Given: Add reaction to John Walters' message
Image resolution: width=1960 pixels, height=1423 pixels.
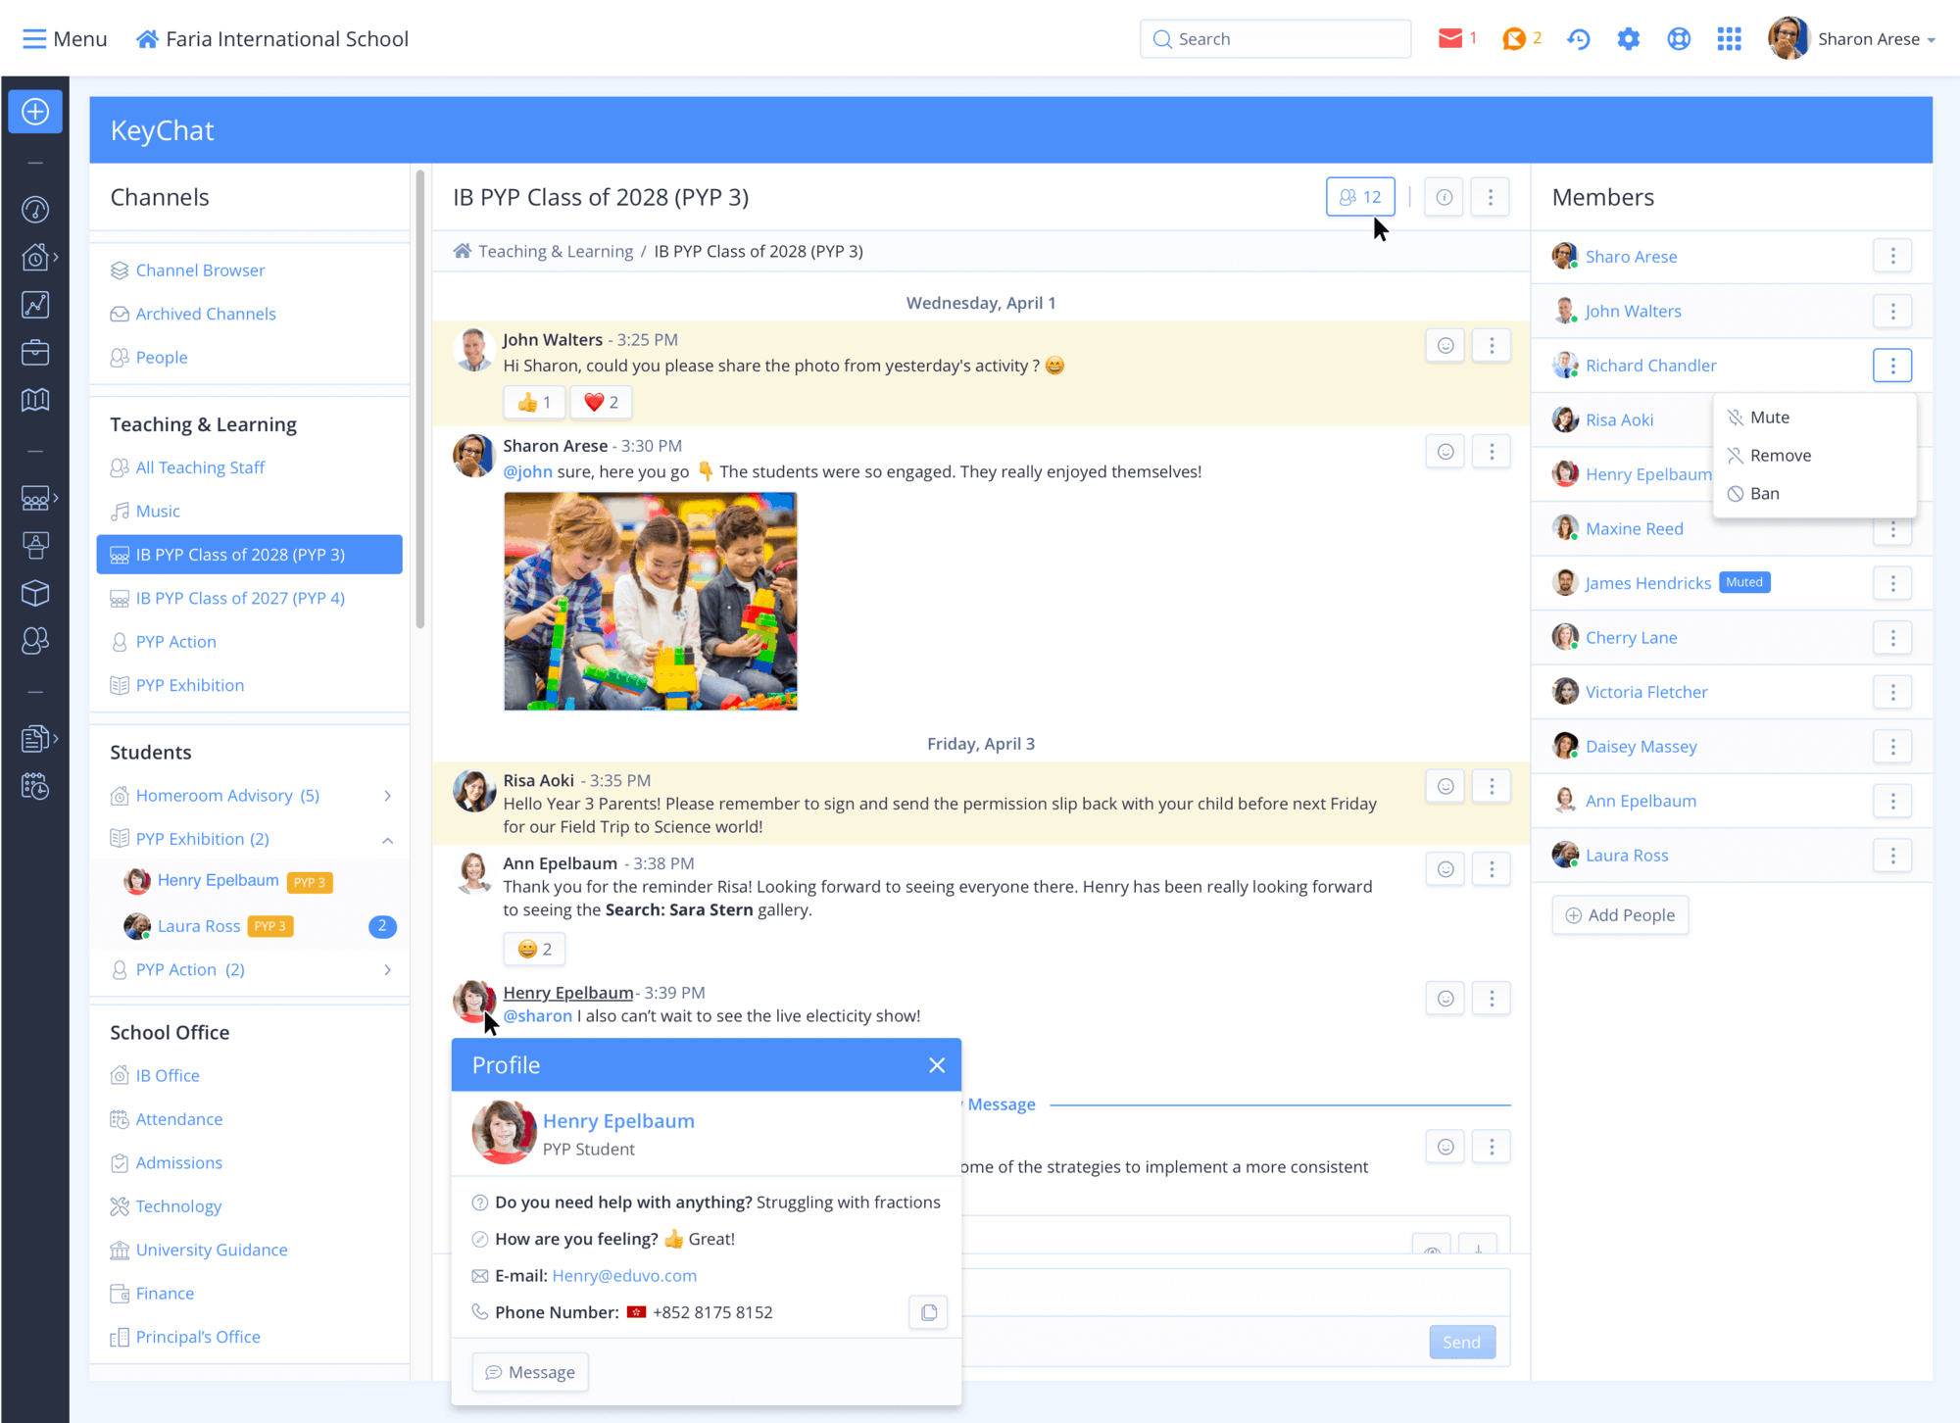Looking at the screenshot, I should 1445,345.
